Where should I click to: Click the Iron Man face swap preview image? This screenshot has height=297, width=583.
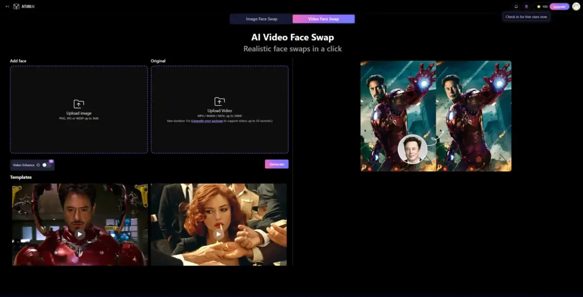(x=436, y=116)
